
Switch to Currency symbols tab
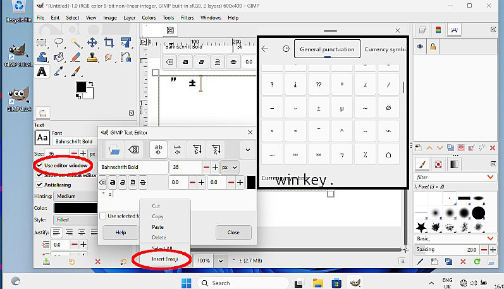[384, 49]
